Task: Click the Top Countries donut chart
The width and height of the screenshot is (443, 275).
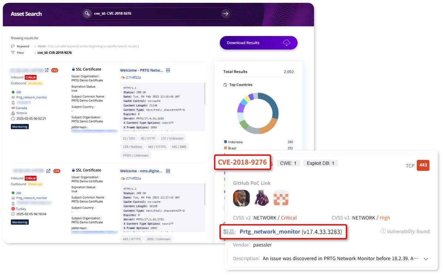Action: 258,113
